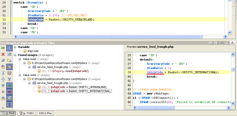Collapse the Value read node
Image resolution: width=237 pixels, height=116 pixels.
[x=20, y=59]
